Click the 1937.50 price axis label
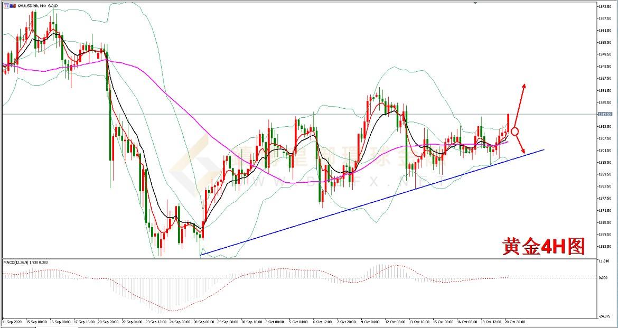The height and width of the screenshot is (328, 618). coord(605,78)
